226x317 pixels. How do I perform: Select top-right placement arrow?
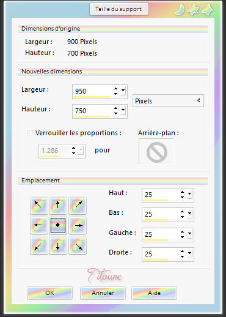click(x=78, y=206)
